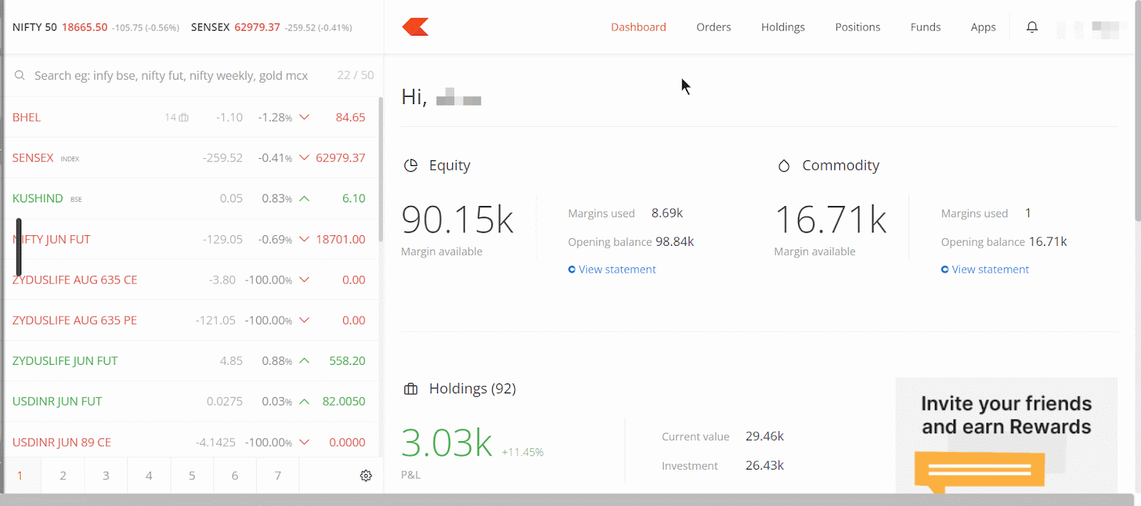Switch to watchlist 7
The width and height of the screenshot is (1141, 506).
click(x=277, y=475)
